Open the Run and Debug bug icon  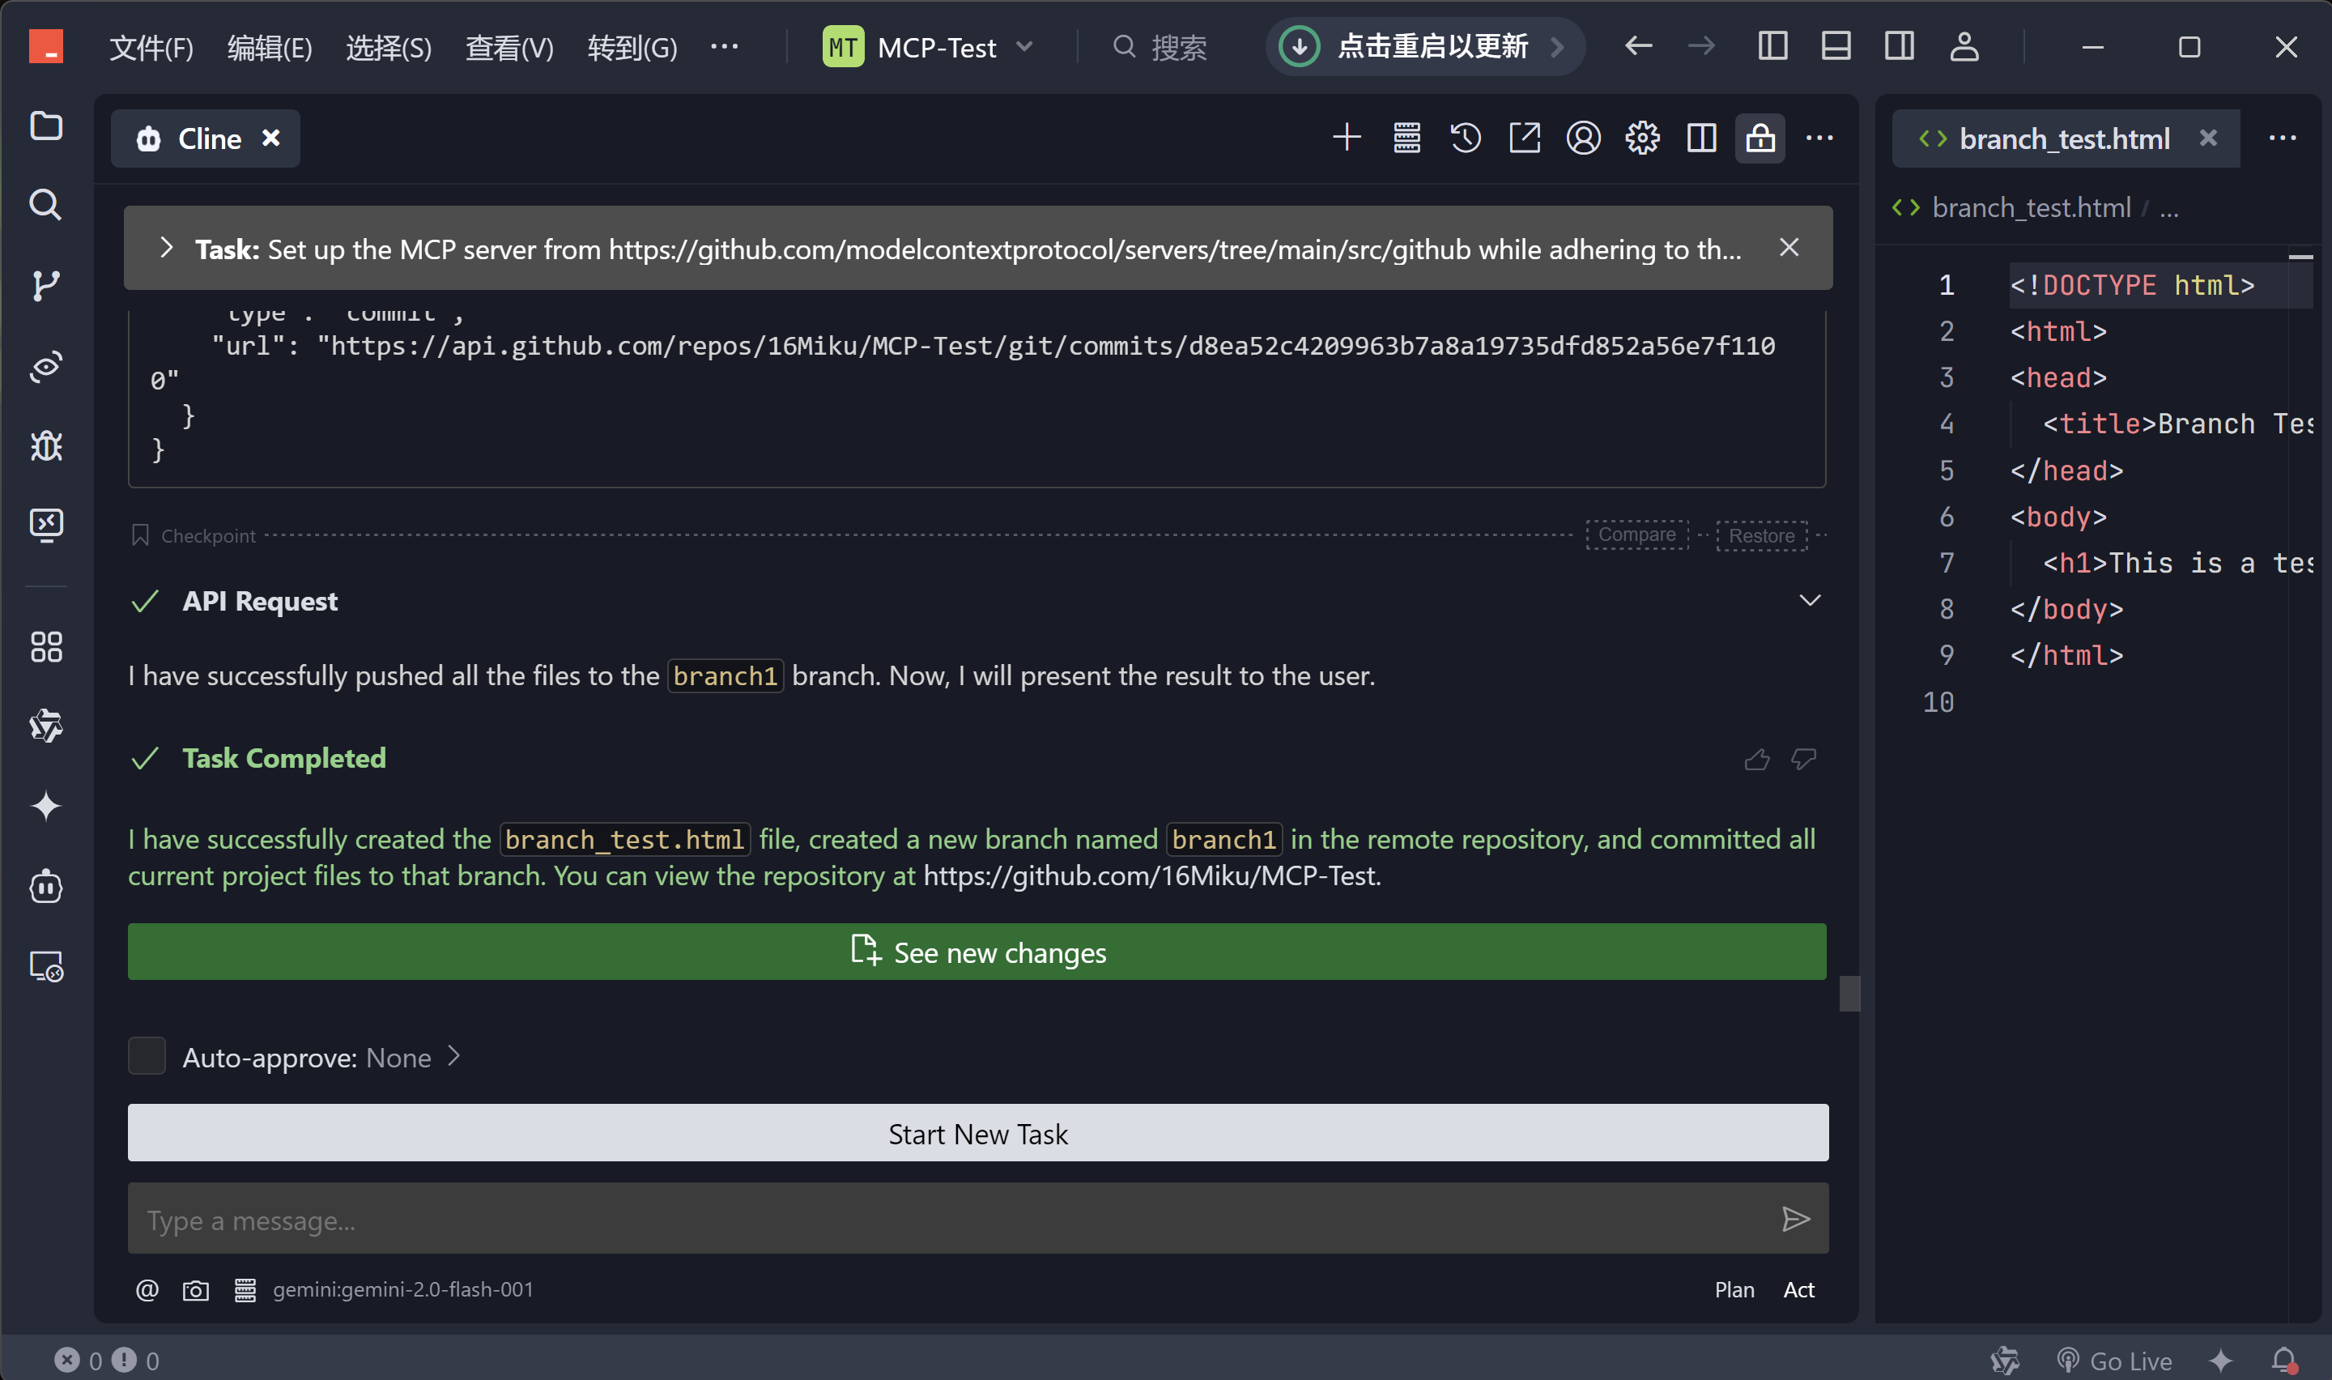pos(45,446)
